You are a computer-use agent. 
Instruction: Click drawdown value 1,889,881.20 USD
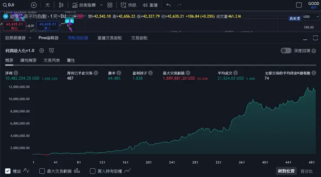[x=179, y=79]
